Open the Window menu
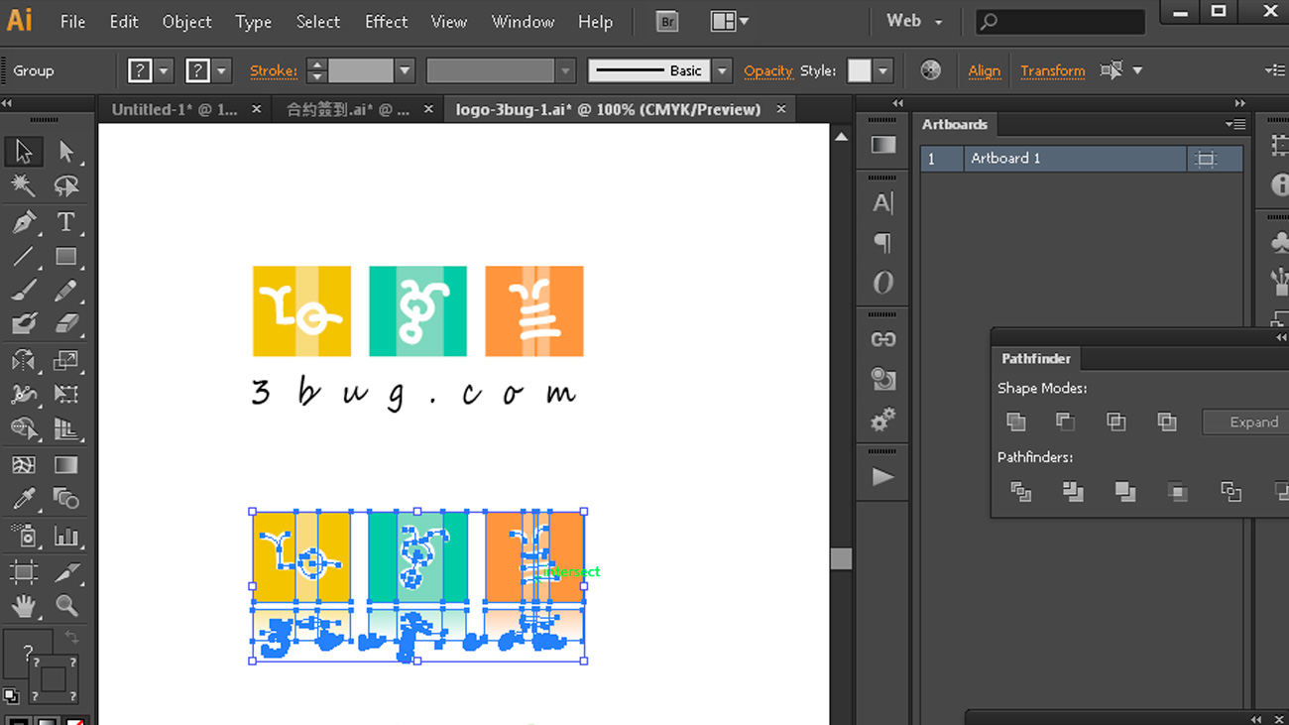Viewport: 1289px width, 725px height. click(x=524, y=21)
